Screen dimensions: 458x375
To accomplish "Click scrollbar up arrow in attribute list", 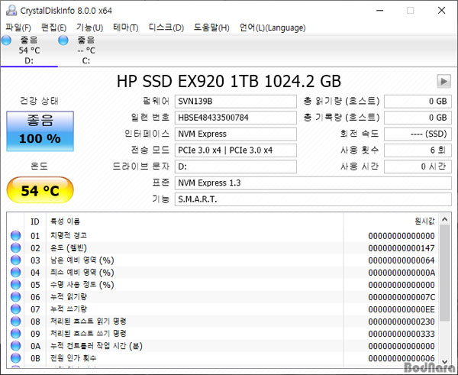I will tap(445, 219).
